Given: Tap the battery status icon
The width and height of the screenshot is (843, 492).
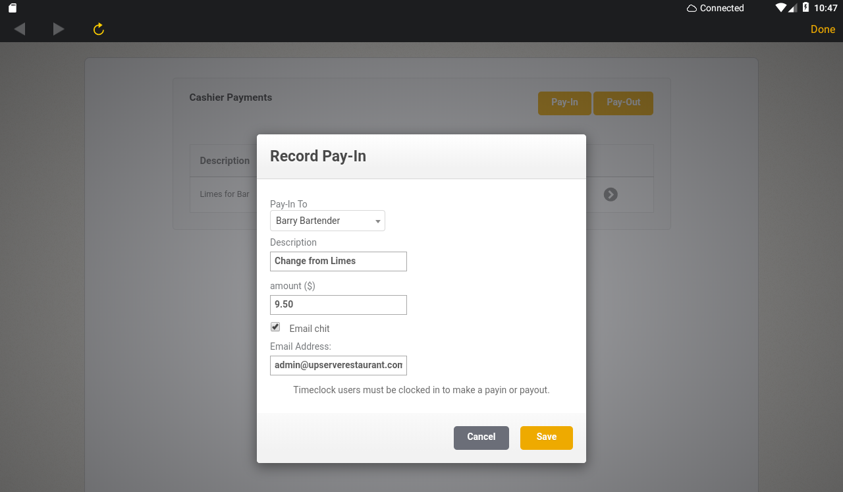Looking at the screenshot, I should tap(804, 8).
